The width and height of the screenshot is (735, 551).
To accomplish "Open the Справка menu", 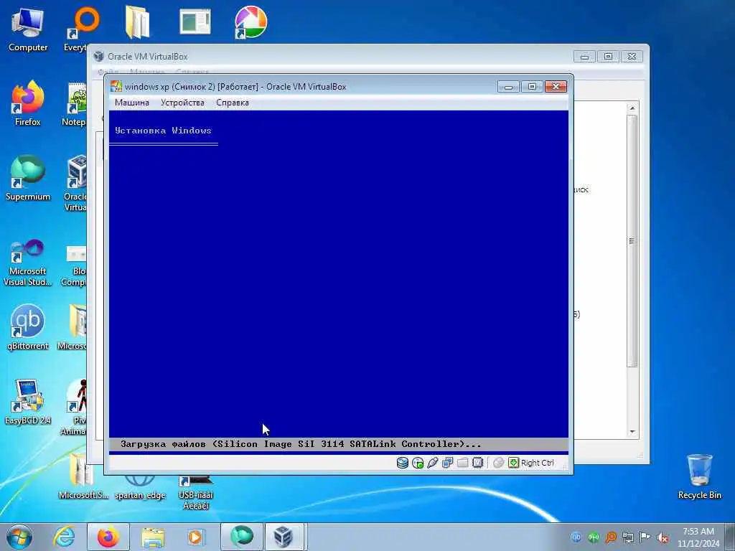I will [x=233, y=103].
